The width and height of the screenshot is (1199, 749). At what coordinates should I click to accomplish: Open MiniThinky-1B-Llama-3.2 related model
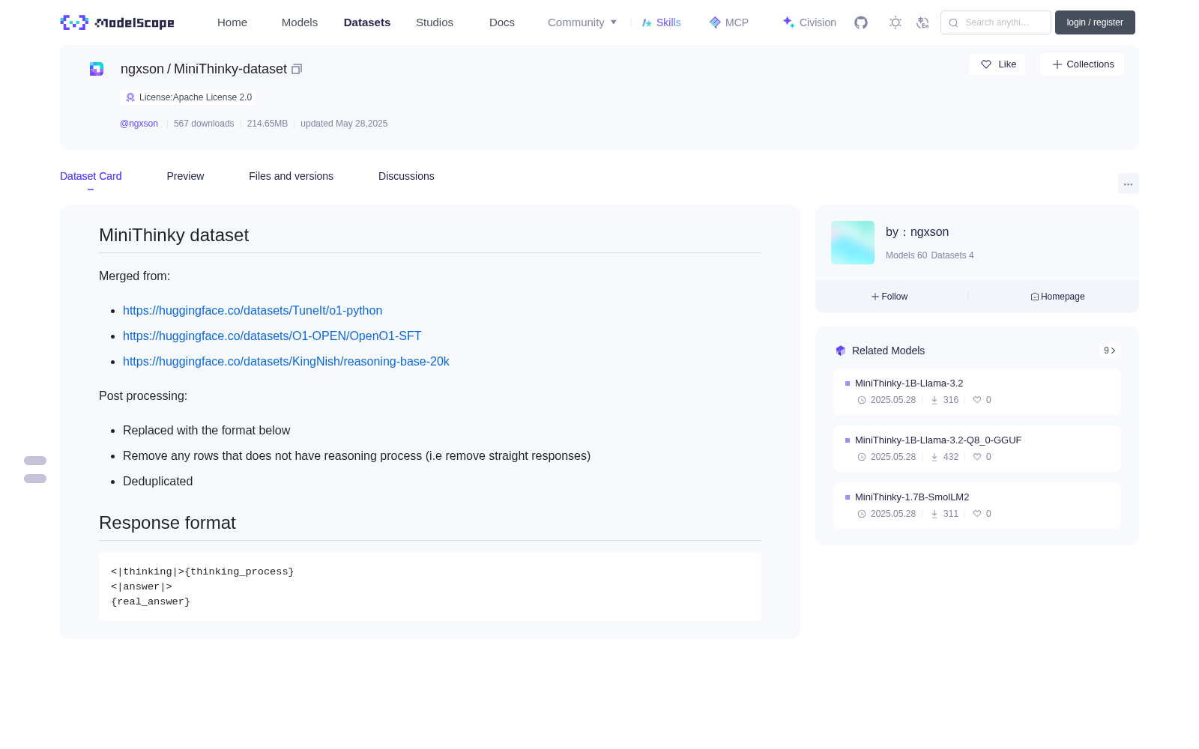909,383
